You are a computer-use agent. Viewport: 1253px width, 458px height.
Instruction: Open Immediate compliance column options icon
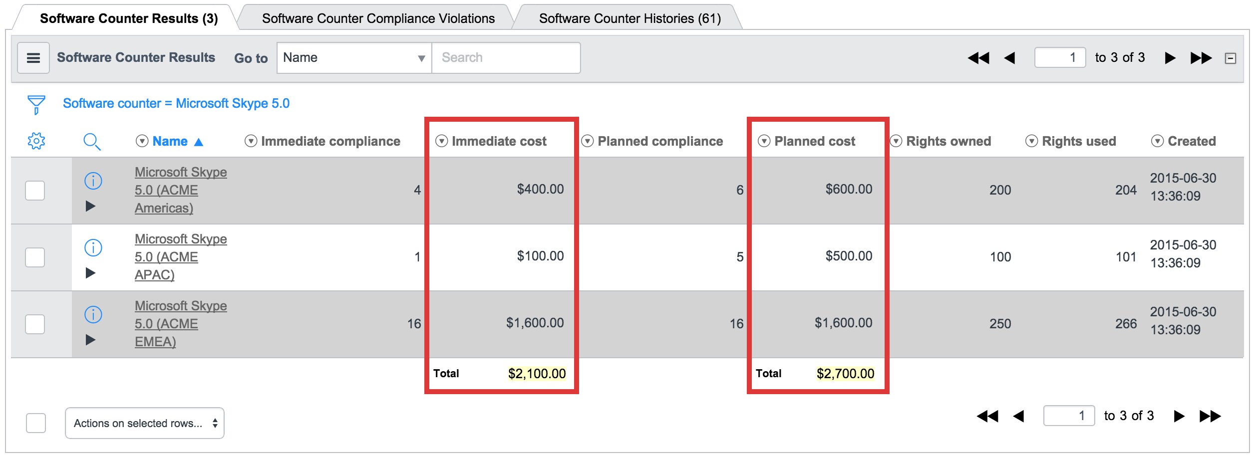251,141
